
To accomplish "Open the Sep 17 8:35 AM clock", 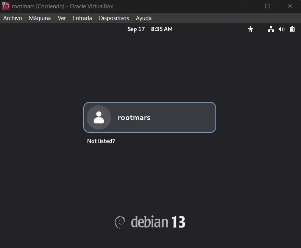I will [x=150, y=29].
